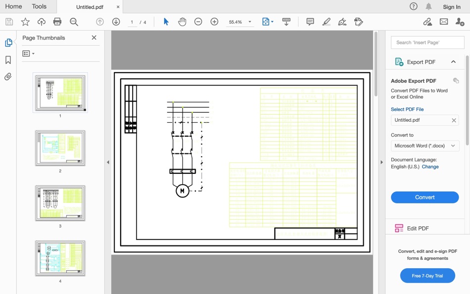The height and width of the screenshot is (294, 470).
Task: Click the blue Convert button
Action: click(x=425, y=197)
